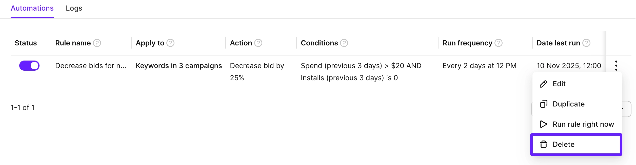Screen dimensions: 636x165
Task: Click the Date last run help icon
Action: click(x=586, y=43)
